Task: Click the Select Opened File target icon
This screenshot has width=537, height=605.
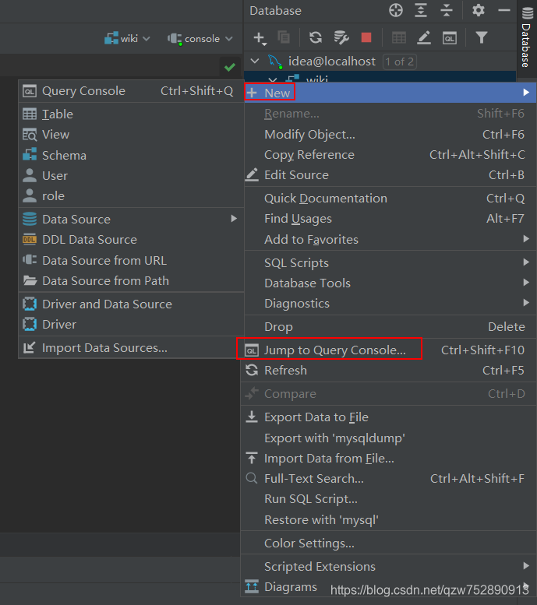Action: coord(396,10)
